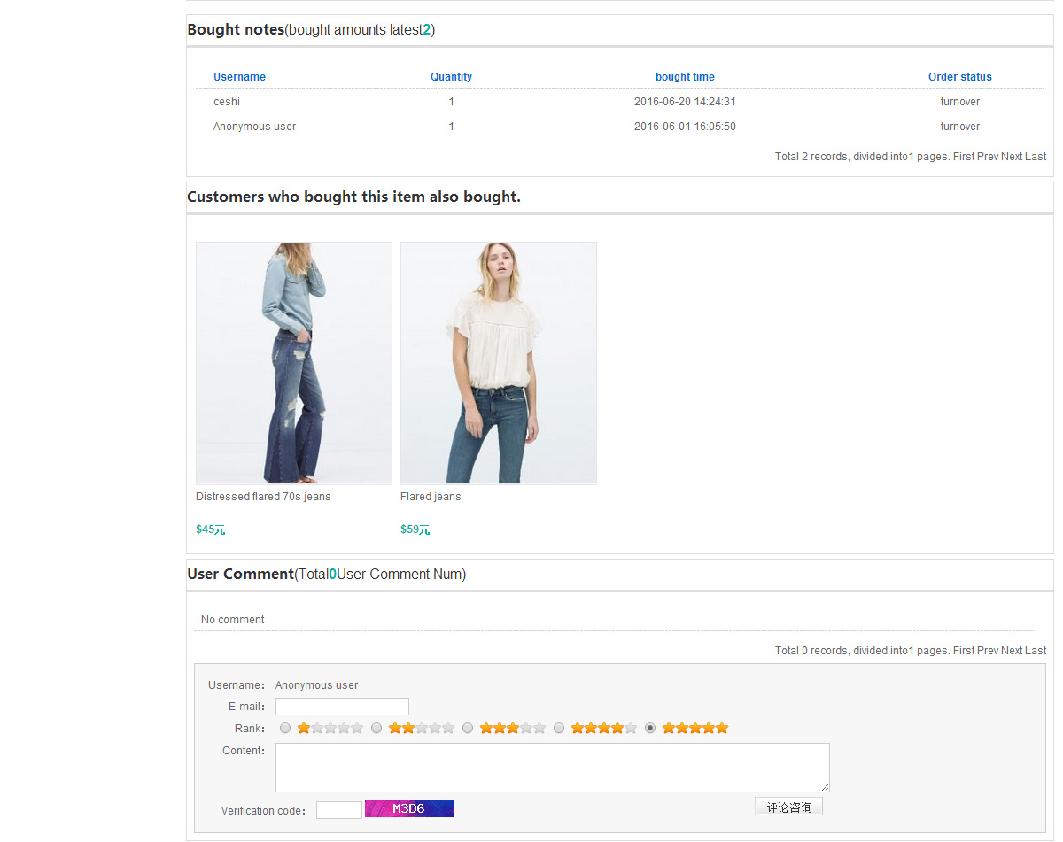This screenshot has height=842, width=1063.
Task: Pick the four-star rank radio button
Action: [559, 729]
